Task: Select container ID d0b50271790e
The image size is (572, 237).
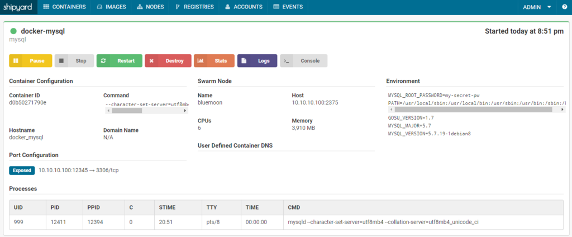Action: pos(28,103)
